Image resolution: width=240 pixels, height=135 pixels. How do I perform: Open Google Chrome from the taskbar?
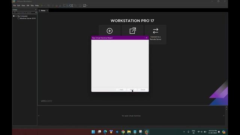click(123, 132)
